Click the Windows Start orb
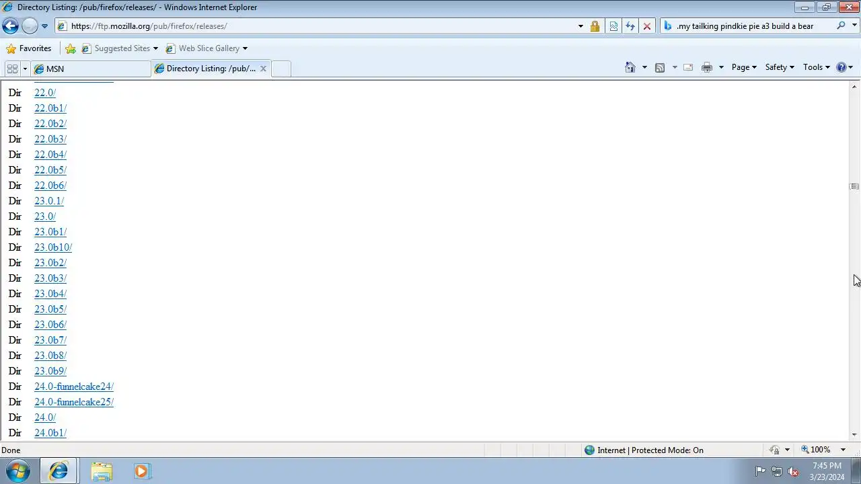The height and width of the screenshot is (484, 861). click(18, 471)
